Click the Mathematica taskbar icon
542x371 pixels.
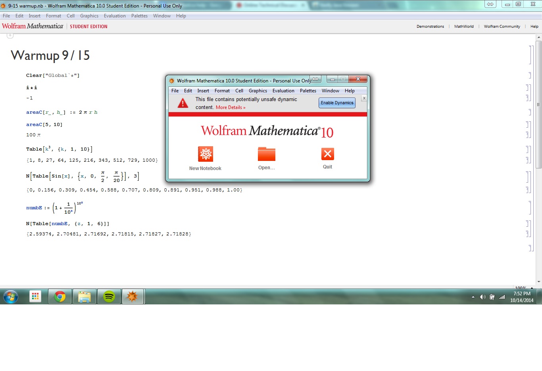[133, 296]
